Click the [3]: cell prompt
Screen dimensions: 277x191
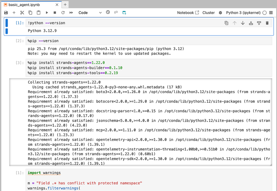click(20, 63)
